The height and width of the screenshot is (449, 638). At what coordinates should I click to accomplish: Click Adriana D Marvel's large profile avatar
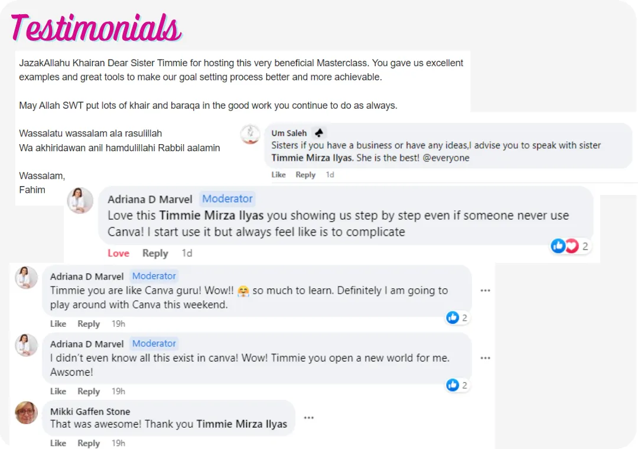pos(80,200)
